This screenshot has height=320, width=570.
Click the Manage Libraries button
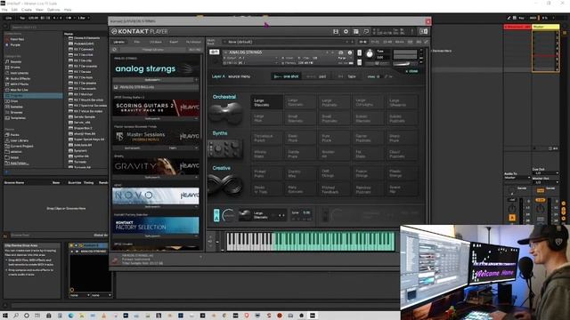(152, 50)
